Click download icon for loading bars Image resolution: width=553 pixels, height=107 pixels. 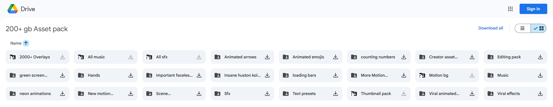pos(336,75)
